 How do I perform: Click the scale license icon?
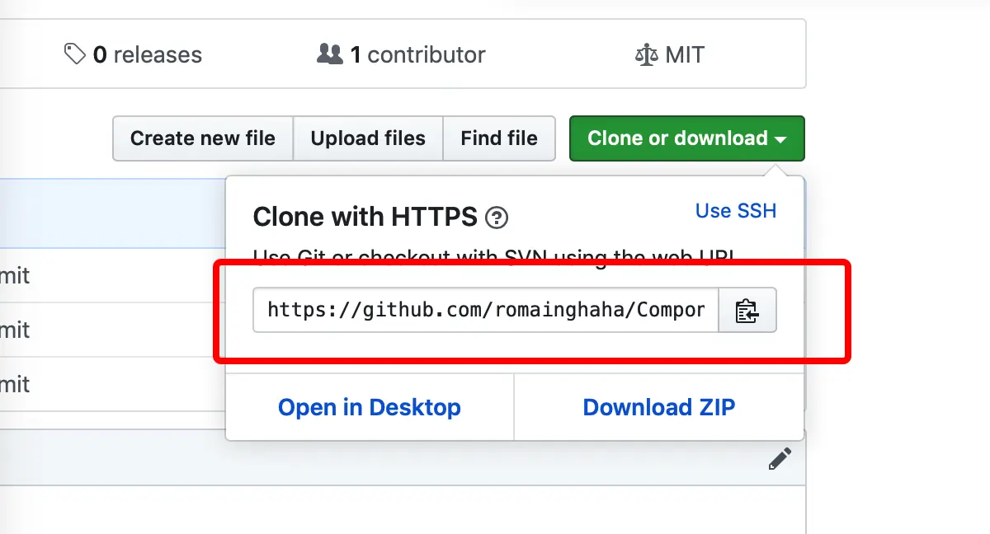tap(647, 55)
